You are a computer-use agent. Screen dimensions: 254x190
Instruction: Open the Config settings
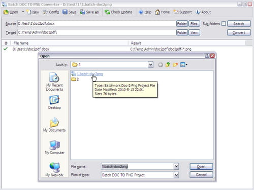(51, 12)
